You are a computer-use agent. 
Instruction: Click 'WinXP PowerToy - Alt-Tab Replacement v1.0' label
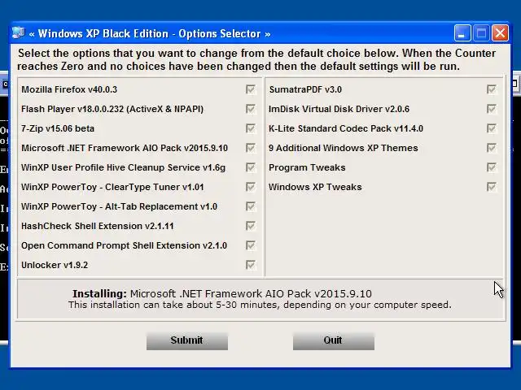120,206
